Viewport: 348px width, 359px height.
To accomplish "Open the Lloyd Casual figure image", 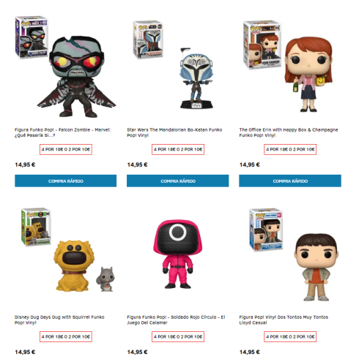I will [290, 254].
